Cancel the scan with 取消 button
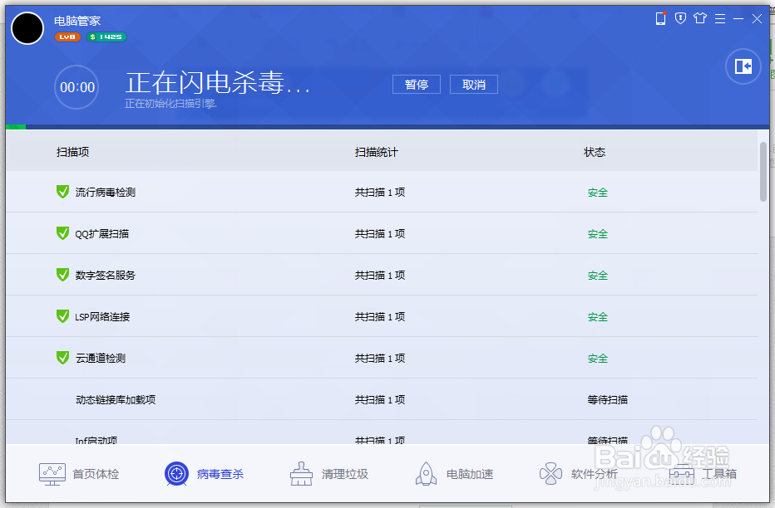This screenshot has height=508, width=775. point(473,85)
